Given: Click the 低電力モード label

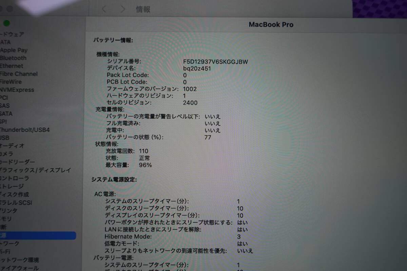Looking at the screenshot, I should pyautogui.click(x=122, y=244).
